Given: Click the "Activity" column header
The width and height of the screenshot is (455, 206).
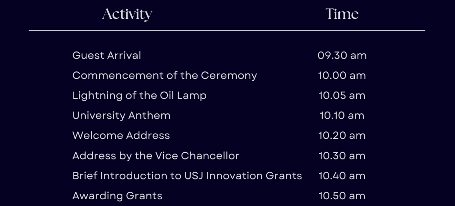Looking at the screenshot, I should click(127, 14).
